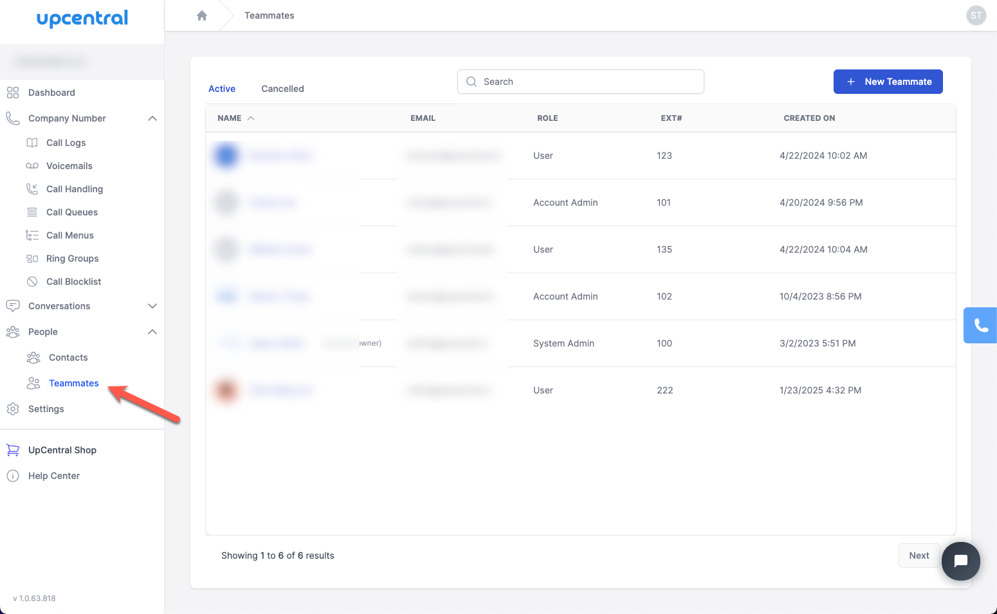View the Call Queues page

(x=72, y=212)
